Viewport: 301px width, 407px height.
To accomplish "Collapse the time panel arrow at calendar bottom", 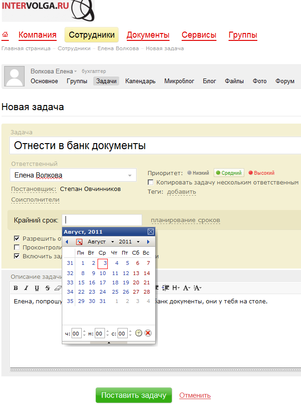I will click(x=109, y=342).
